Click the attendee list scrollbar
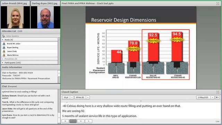Viewport: 222px width, 125px height. [x=59, y=51]
